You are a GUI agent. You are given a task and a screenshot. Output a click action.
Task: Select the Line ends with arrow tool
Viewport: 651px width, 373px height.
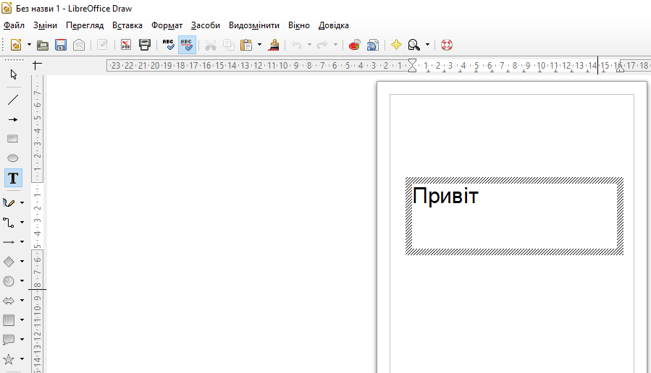pos(13,119)
